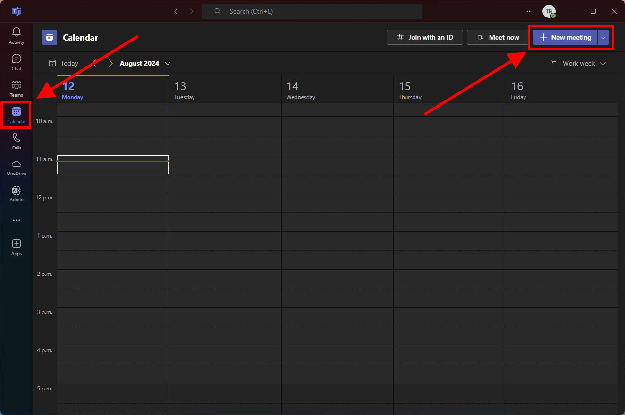Screen dimensions: 625x415
Task: Start an instant meeting with Meet now
Action: click(498, 37)
